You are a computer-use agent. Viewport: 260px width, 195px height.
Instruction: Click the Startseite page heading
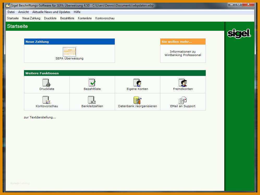point(17,26)
